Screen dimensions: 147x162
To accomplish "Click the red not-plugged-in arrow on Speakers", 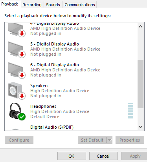I will pyautogui.click(x=22, y=96).
